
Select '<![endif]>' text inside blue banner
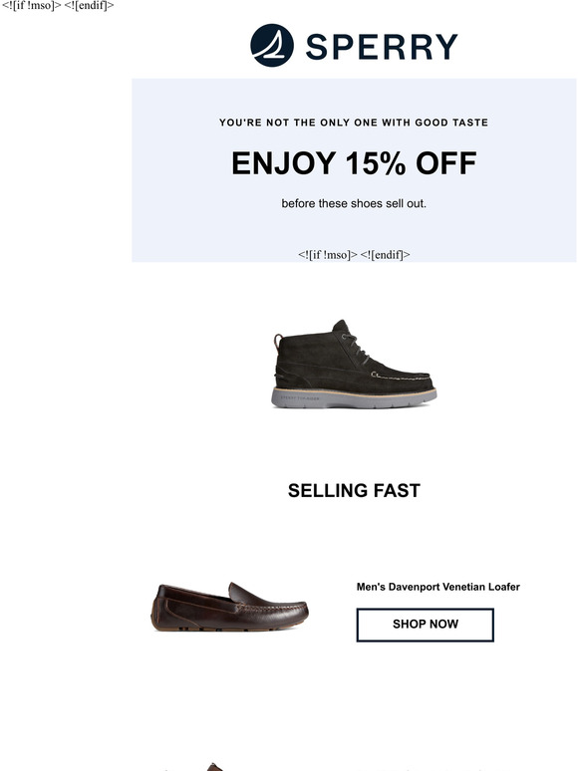click(386, 255)
